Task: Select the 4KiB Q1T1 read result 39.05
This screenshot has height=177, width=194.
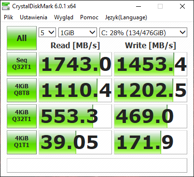Action: coord(75,142)
